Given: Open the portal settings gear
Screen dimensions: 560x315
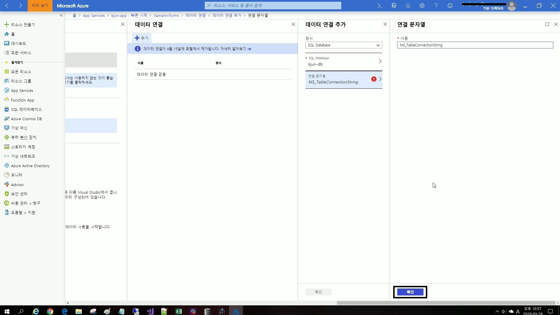Looking at the screenshot, I should coord(422,6).
